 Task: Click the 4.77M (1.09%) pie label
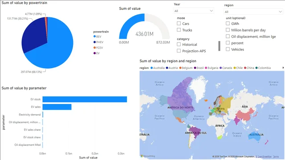33,14
